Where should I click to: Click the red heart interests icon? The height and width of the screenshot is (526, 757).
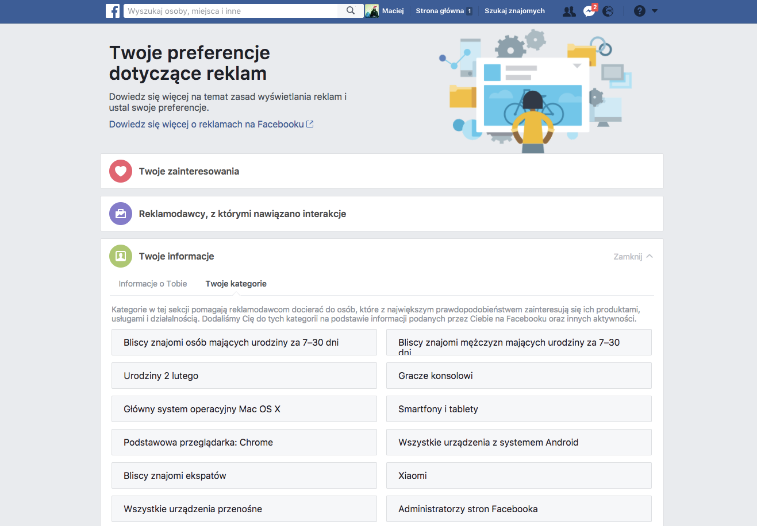pyautogui.click(x=121, y=171)
